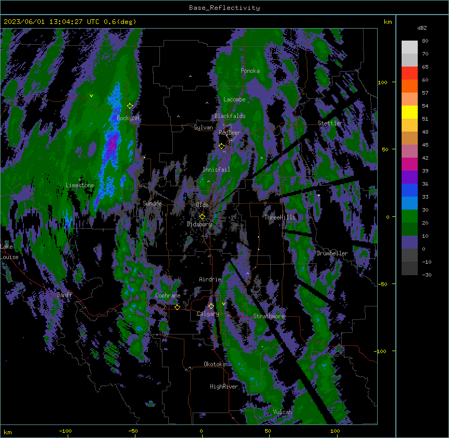Click the yellow V marker east of Calgary
The height and width of the screenshot is (438, 449).
[223, 304]
